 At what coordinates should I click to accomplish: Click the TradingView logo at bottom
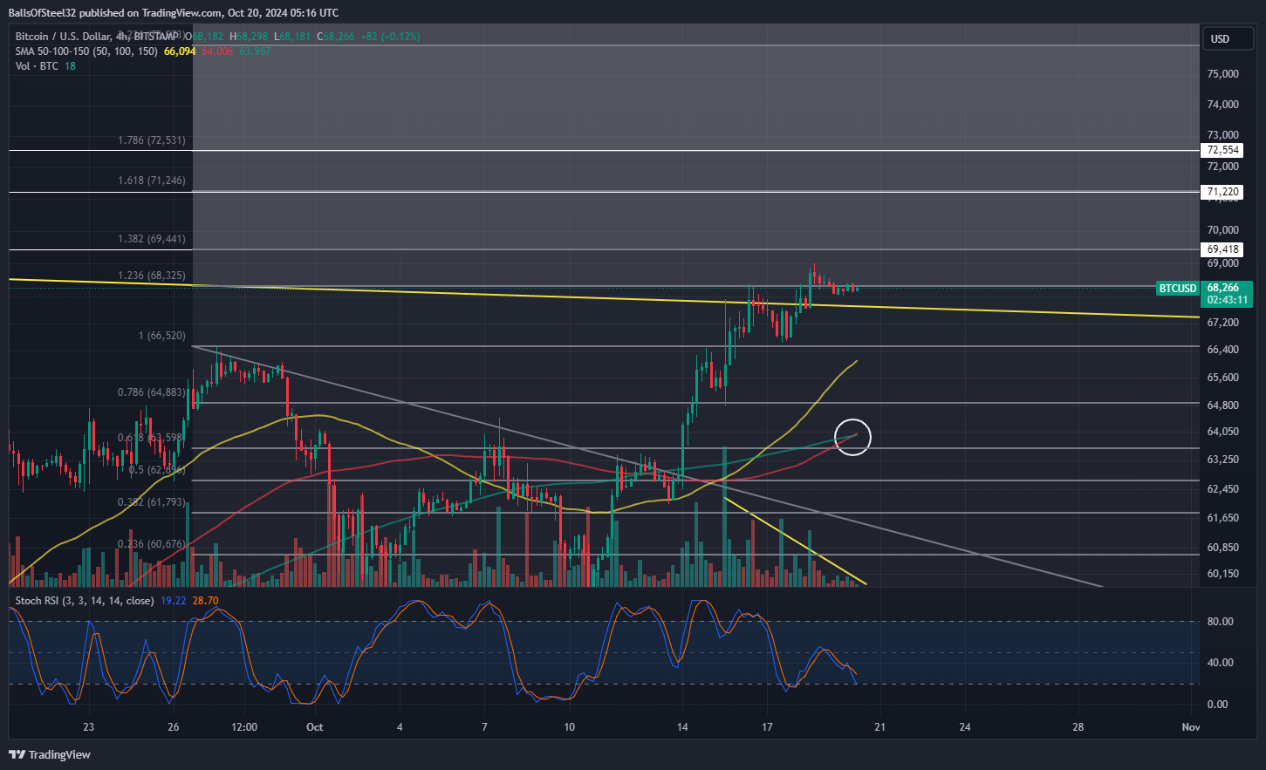point(50,754)
